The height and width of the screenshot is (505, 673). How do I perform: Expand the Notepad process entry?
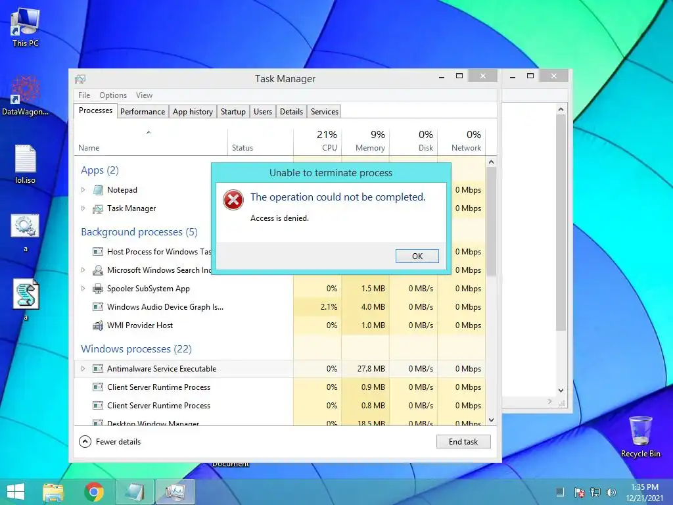[83, 190]
